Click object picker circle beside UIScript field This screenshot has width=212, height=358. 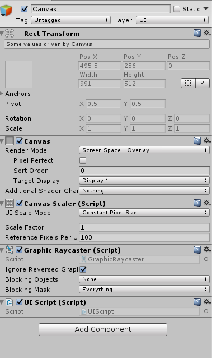(206, 311)
